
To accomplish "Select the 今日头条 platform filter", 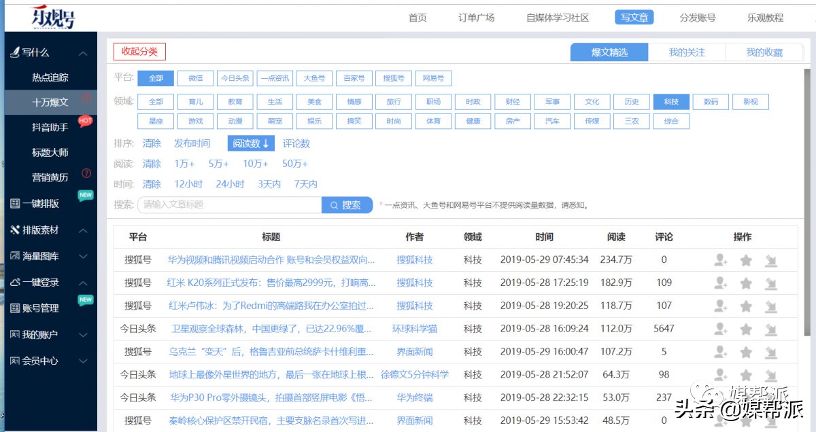I will pos(235,78).
